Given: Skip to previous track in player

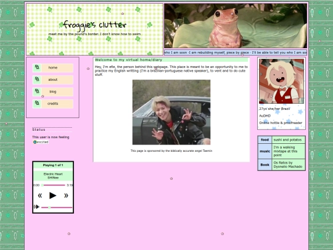Looking at the screenshot, I should pos(39,195).
